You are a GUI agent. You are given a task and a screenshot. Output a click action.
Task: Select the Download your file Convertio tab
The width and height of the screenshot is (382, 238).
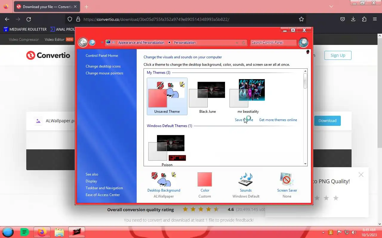(47, 7)
